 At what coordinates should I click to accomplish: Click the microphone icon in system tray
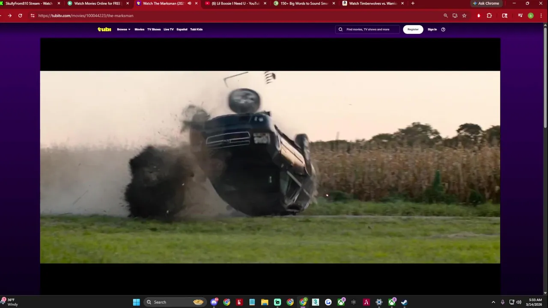[503, 302]
